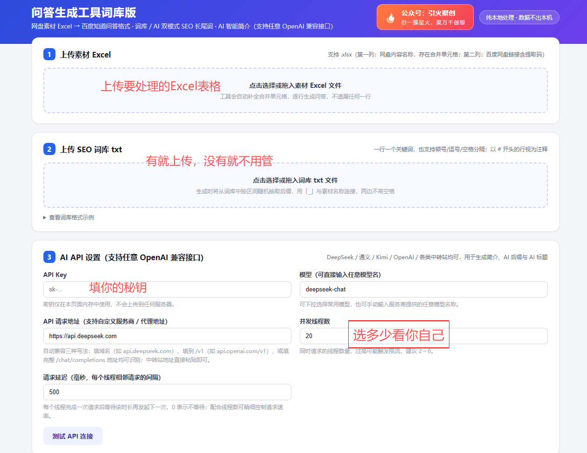Click the step 2 number badge
Viewport: 587px width, 453px height.
[49, 149]
